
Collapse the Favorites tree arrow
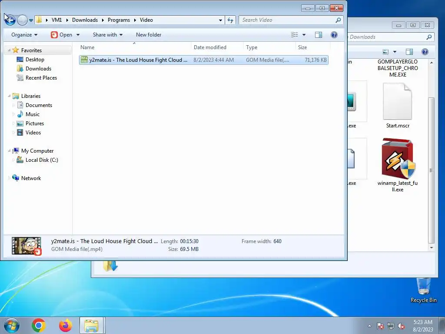pos(9,50)
